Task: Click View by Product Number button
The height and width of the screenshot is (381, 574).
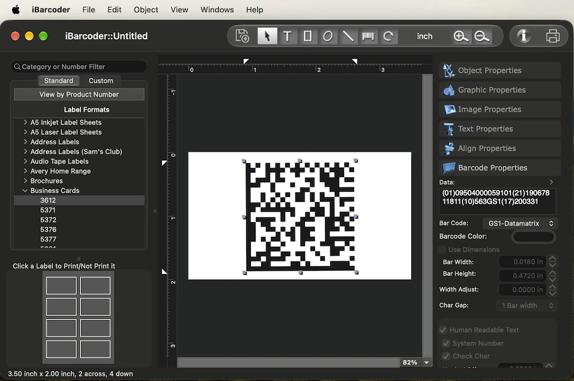Action: coord(79,94)
